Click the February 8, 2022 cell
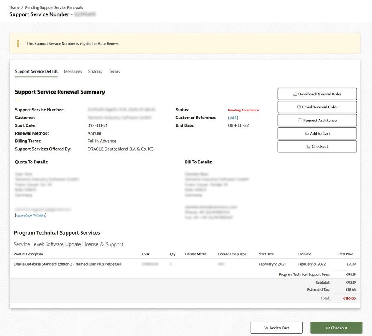This screenshot has width=372, height=336. (312, 264)
